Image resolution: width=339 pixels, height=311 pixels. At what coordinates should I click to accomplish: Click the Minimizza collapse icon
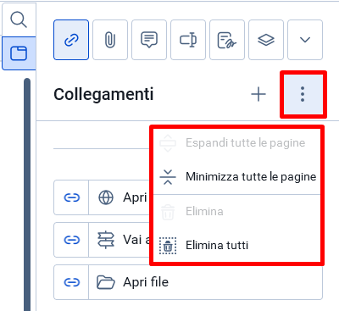(168, 177)
